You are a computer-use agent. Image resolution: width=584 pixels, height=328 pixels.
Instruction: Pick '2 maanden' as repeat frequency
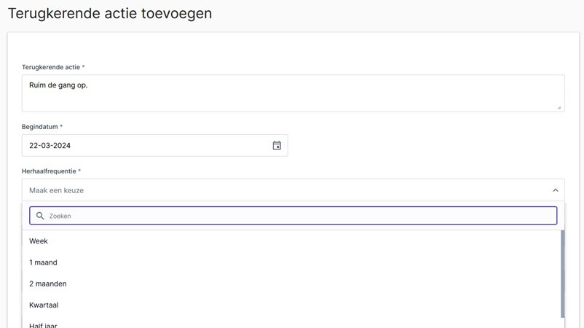click(48, 284)
